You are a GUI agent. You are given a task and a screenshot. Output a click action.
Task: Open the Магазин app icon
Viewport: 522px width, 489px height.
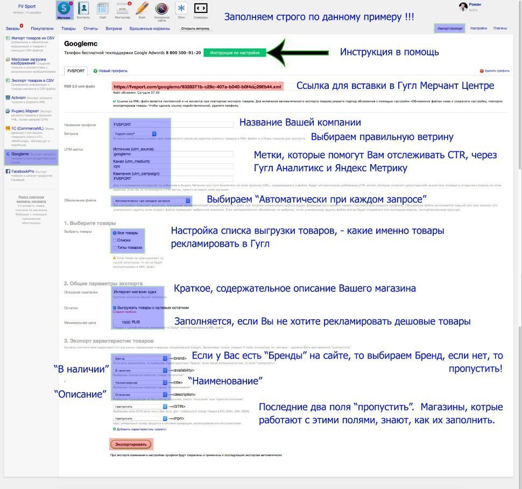point(64,9)
